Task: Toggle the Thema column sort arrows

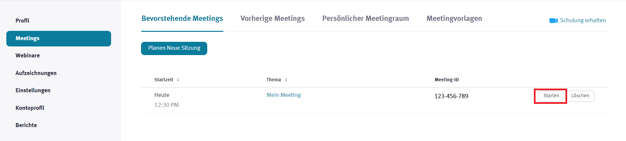Action: click(x=286, y=80)
